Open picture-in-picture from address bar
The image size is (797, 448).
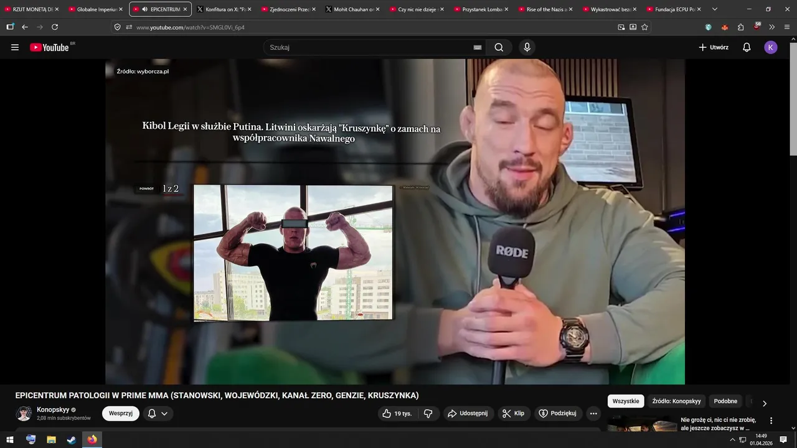(x=621, y=27)
